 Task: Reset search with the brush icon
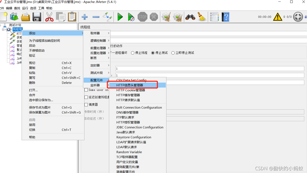point(201,17)
